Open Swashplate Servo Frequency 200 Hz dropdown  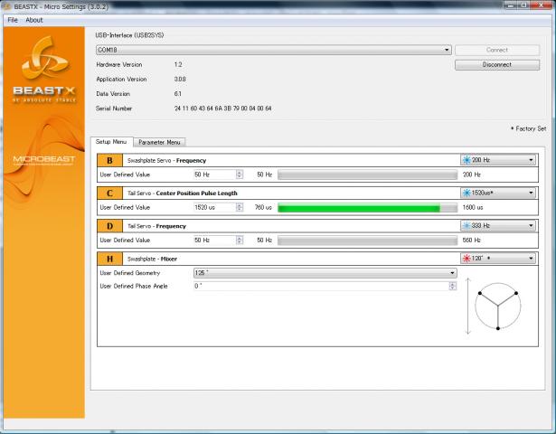(498, 160)
